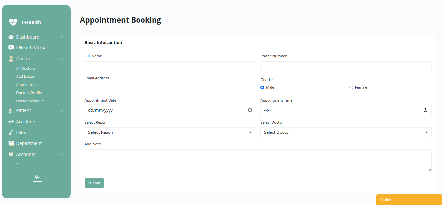Go to All Doctors submenu item

point(25,69)
